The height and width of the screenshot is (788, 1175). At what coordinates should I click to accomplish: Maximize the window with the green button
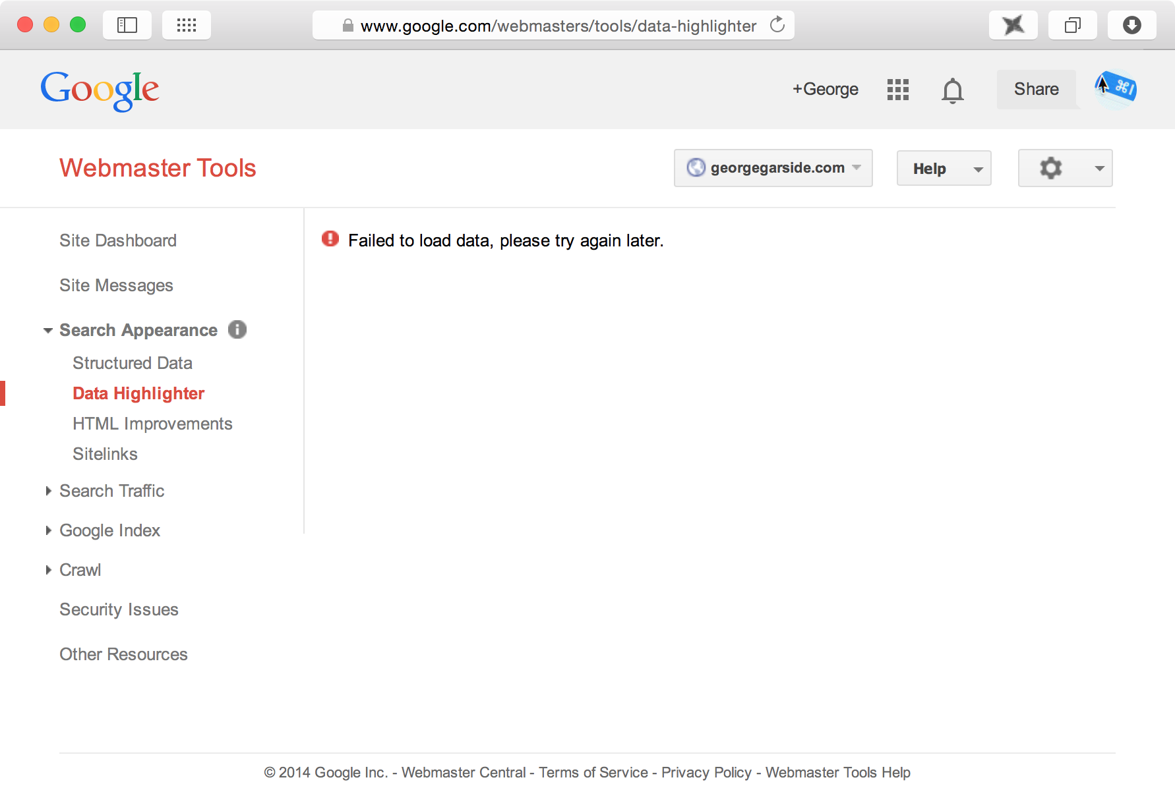[x=78, y=25]
